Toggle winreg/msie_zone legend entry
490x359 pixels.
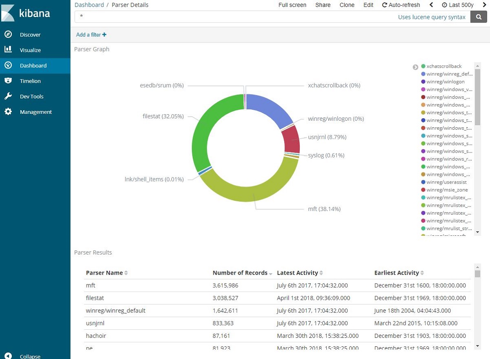(444, 190)
